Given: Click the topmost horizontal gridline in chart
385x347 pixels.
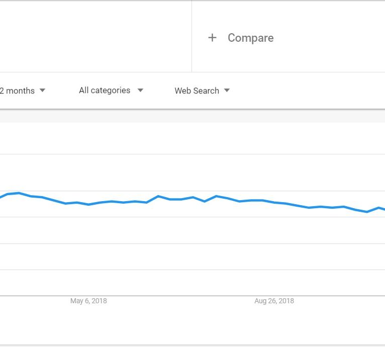Looking at the screenshot, I should [191, 154].
